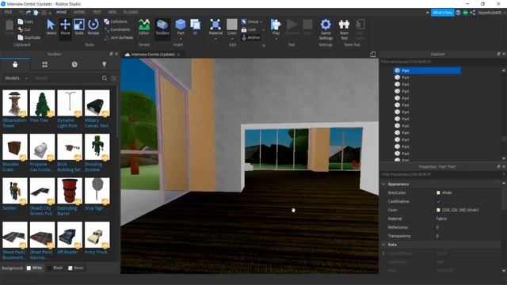Screen dimensions: 507x285
Task: Cut the selected object
Action: point(25,29)
